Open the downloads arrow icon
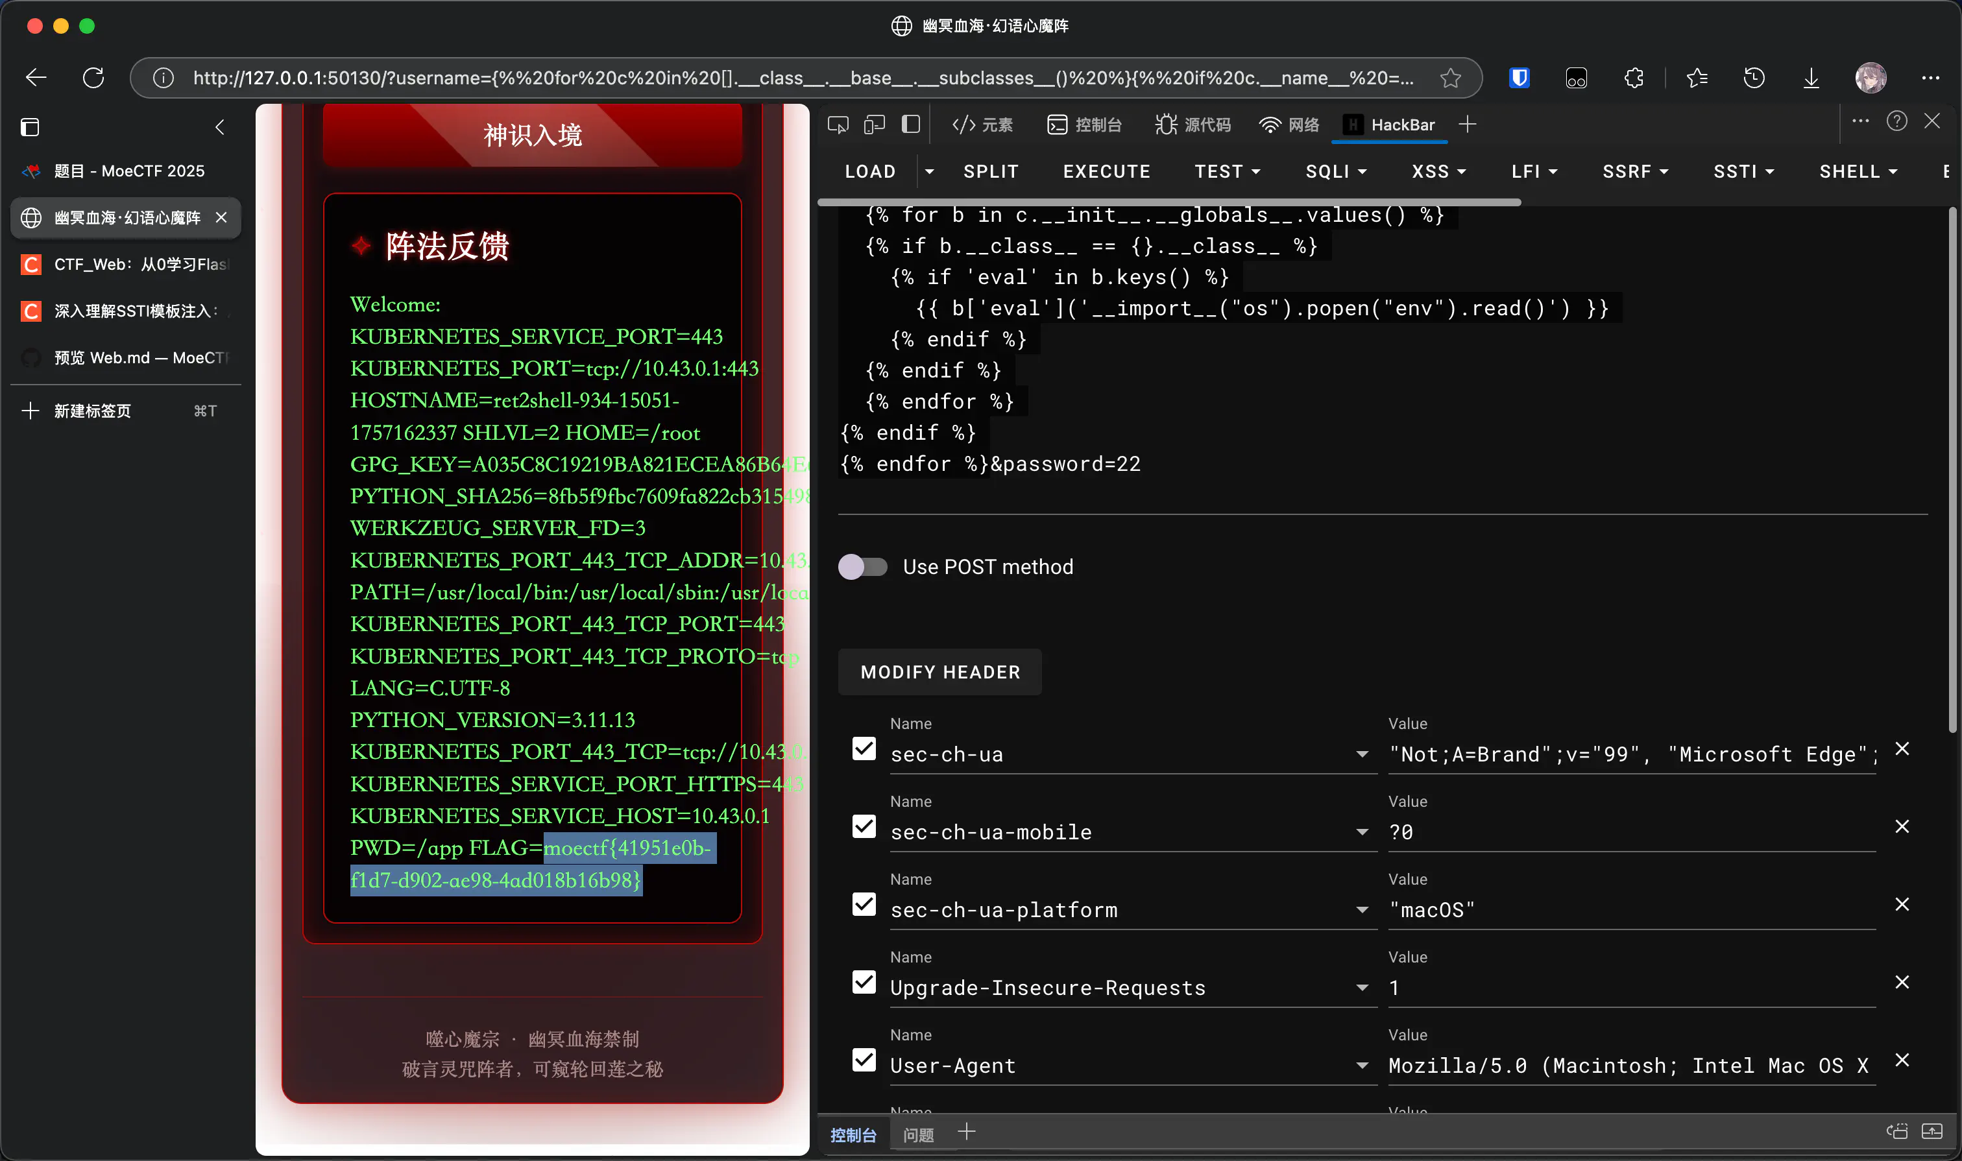The width and height of the screenshot is (1962, 1161). (x=1811, y=77)
